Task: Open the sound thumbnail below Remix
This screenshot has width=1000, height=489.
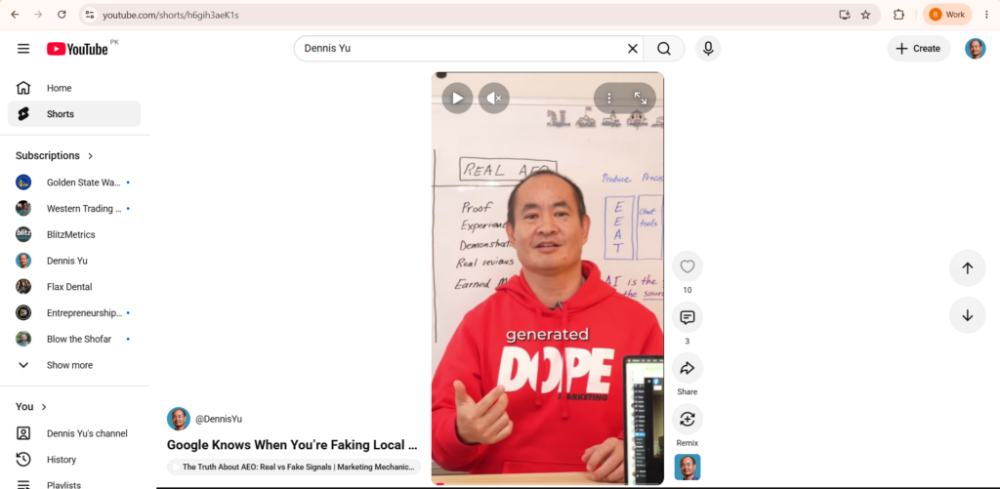Action: [x=687, y=468]
